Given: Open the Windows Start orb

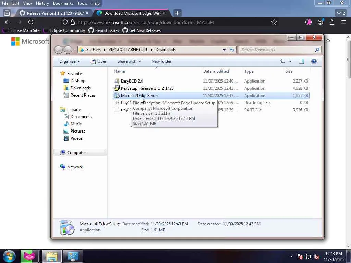Looking at the screenshot, I should [x=9, y=256].
